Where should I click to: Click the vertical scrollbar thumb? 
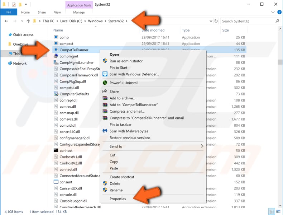point(280,62)
